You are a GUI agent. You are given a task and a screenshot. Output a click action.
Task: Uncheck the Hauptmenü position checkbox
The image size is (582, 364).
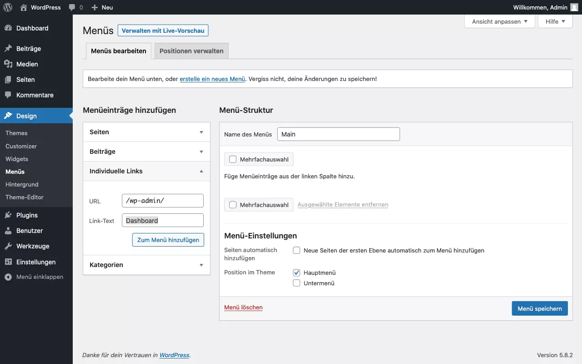click(296, 273)
